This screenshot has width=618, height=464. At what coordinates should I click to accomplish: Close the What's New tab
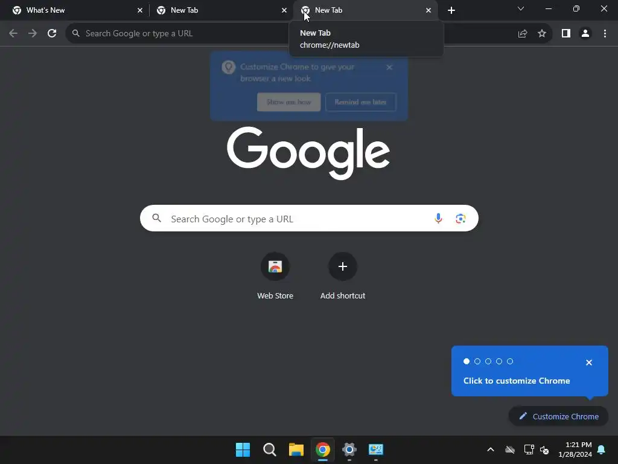[x=140, y=10]
